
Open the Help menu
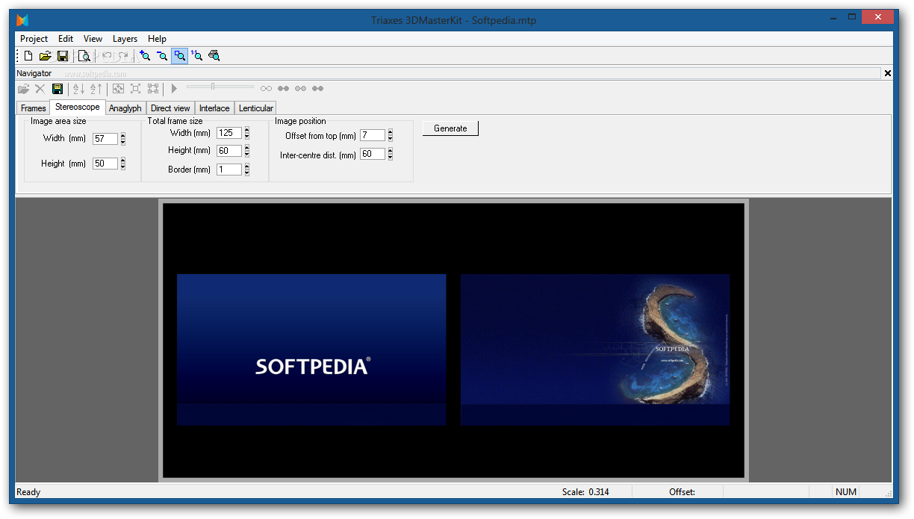[157, 39]
